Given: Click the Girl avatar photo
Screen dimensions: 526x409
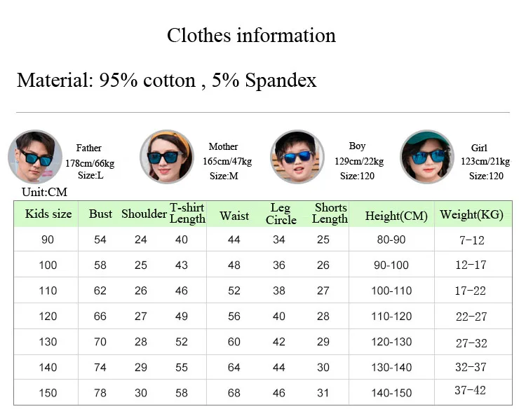Looking at the screenshot, I should pos(427,157).
